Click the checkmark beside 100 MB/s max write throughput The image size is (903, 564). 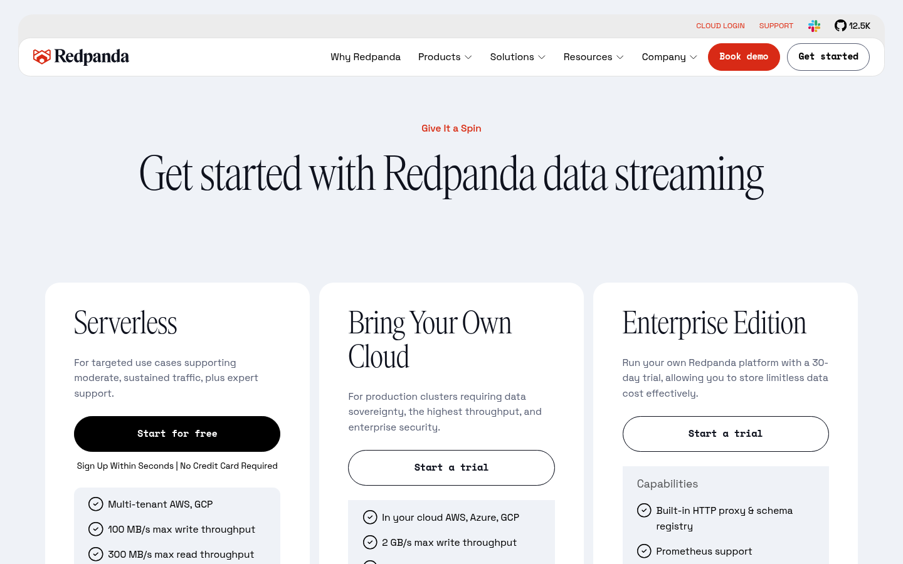click(x=95, y=529)
